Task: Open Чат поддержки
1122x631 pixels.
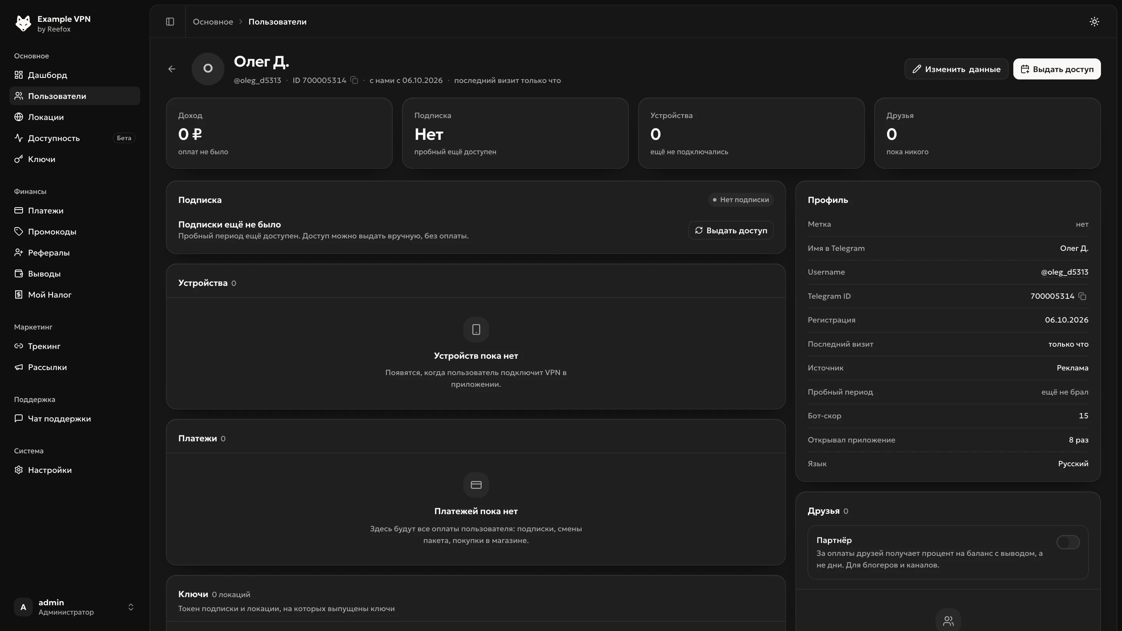Action: (x=74, y=418)
